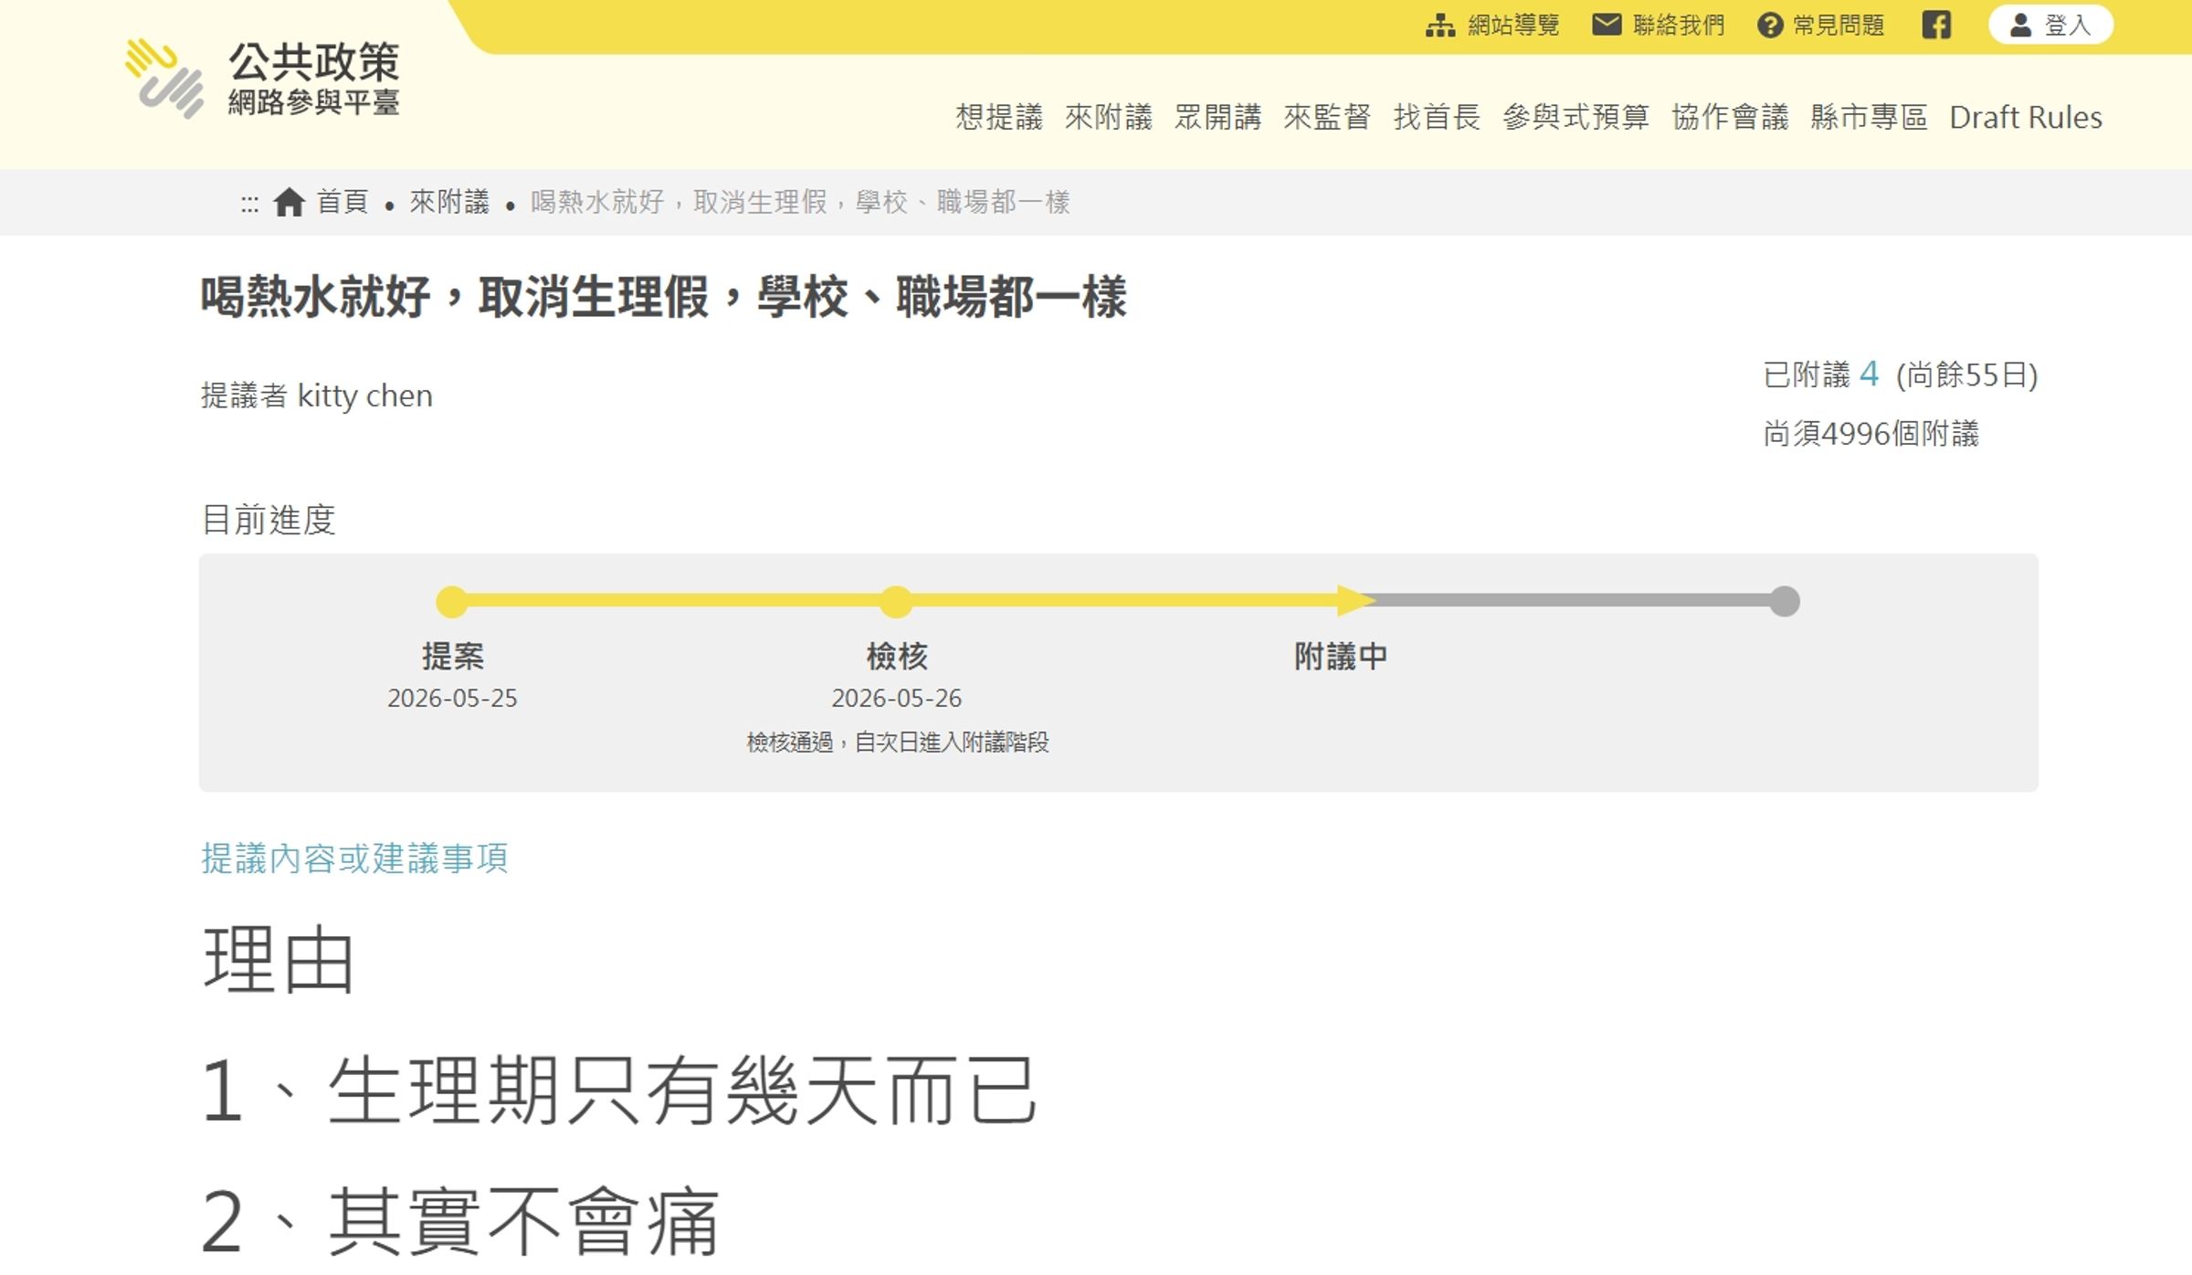Click the home icon in the breadcrumb
Screen dimensions: 2192x1275
click(289, 202)
